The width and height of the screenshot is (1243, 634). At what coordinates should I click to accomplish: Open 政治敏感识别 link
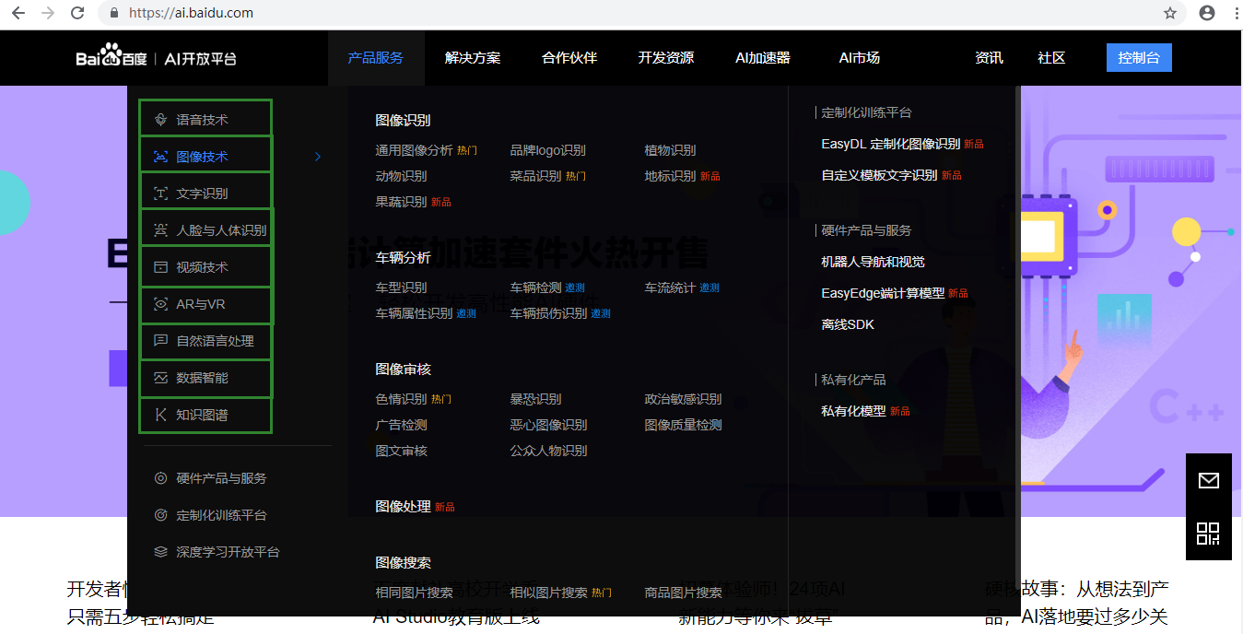(x=683, y=399)
